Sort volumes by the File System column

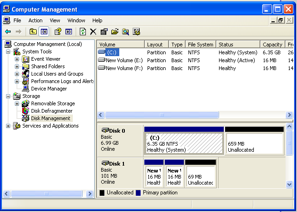(200, 45)
